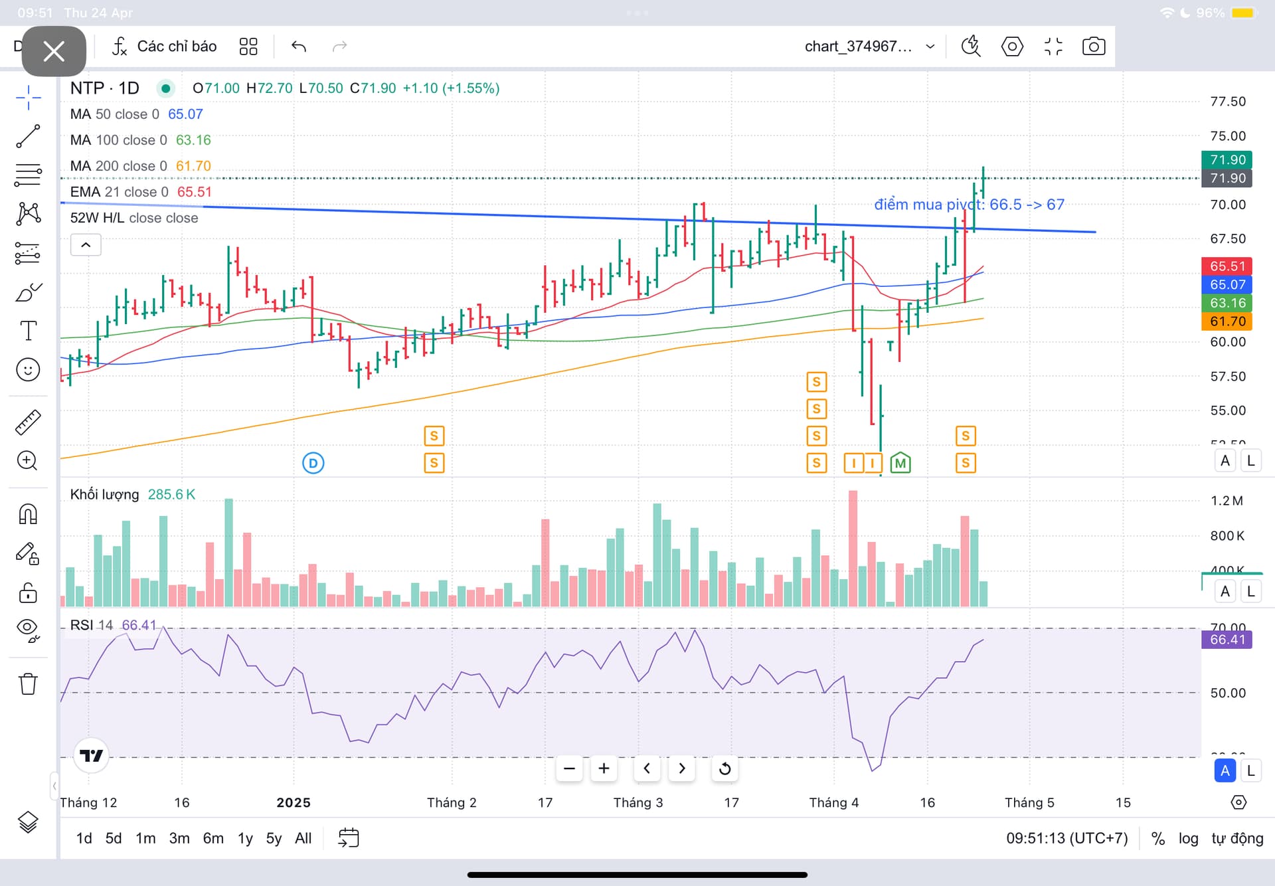Screen dimensions: 1275x886
Task: Toggle lock all drawings
Action: pyautogui.click(x=28, y=592)
